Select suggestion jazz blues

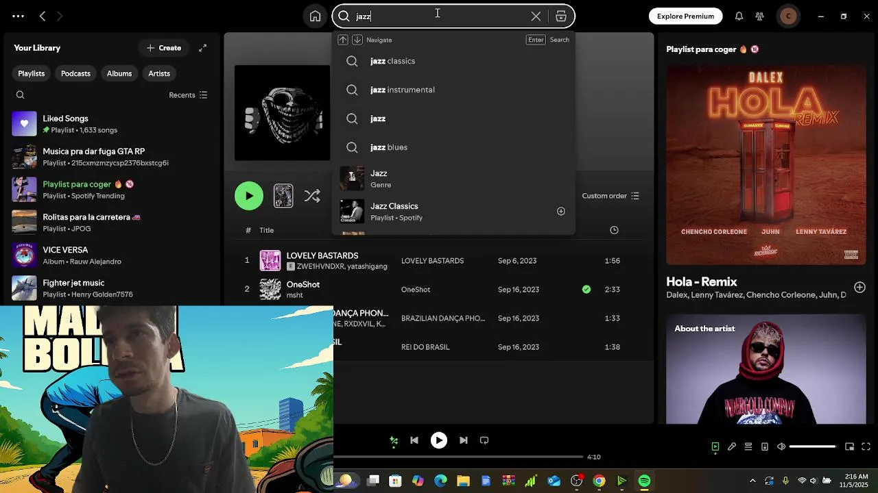click(x=453, y=147)
